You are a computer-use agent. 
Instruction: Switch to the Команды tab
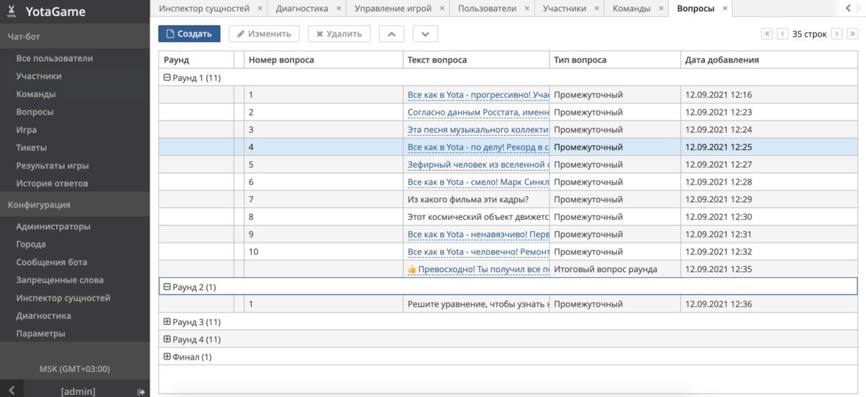[631, 9]
